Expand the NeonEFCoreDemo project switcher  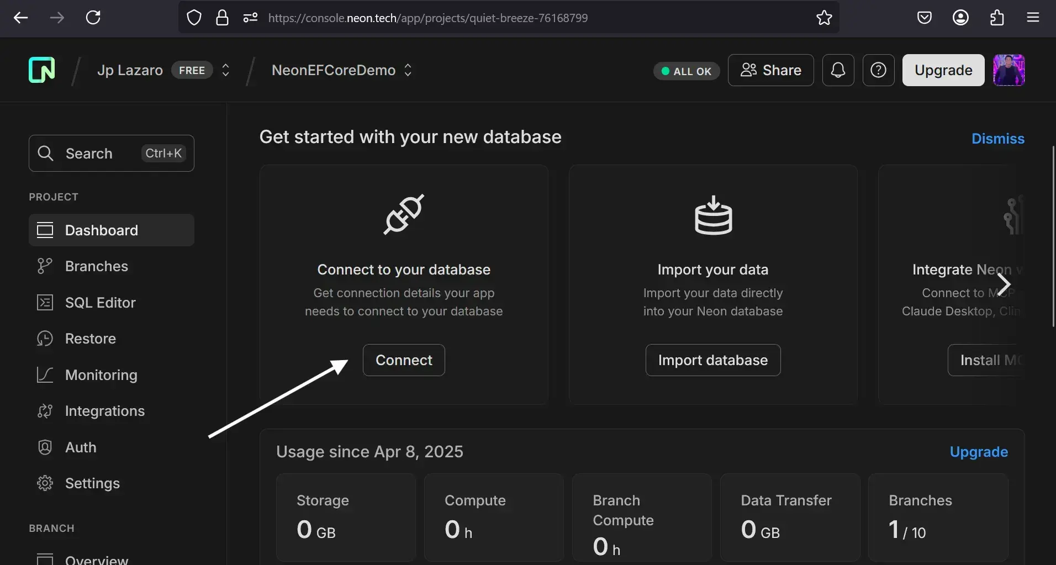point(408,70)
